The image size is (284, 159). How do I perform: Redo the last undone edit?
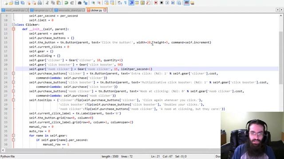(x=72, y=3)
